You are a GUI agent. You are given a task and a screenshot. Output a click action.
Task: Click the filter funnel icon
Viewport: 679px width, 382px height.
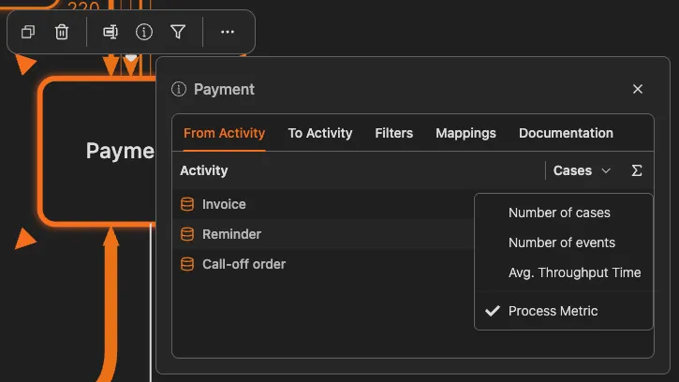178,32
